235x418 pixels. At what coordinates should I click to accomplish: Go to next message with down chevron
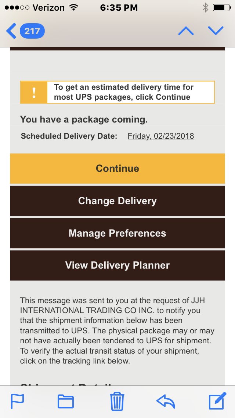(216, 31)
